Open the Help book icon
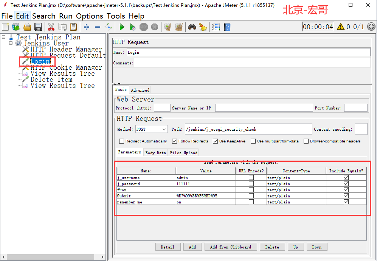The image size is (377, 261). tap(227, 27)
